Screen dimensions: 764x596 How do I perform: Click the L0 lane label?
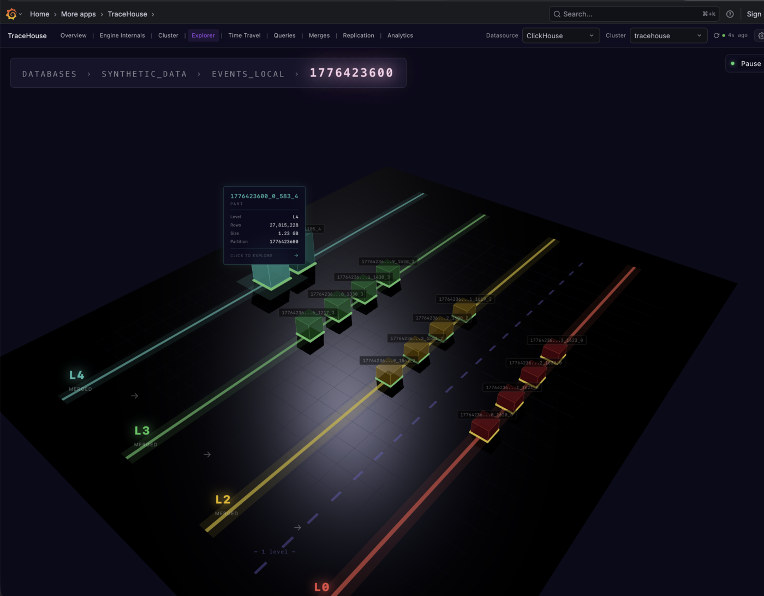click(x=321, y=587)
